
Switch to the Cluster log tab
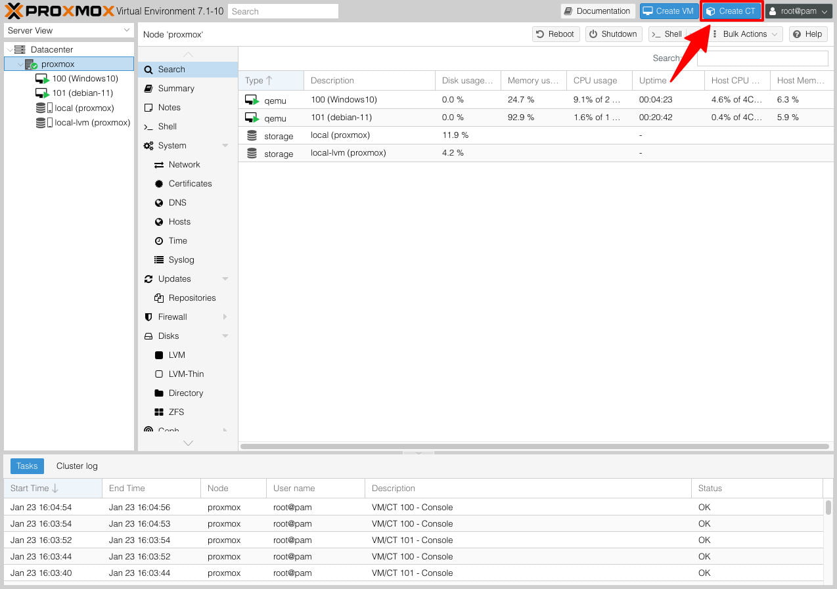[x=77, y=466]
